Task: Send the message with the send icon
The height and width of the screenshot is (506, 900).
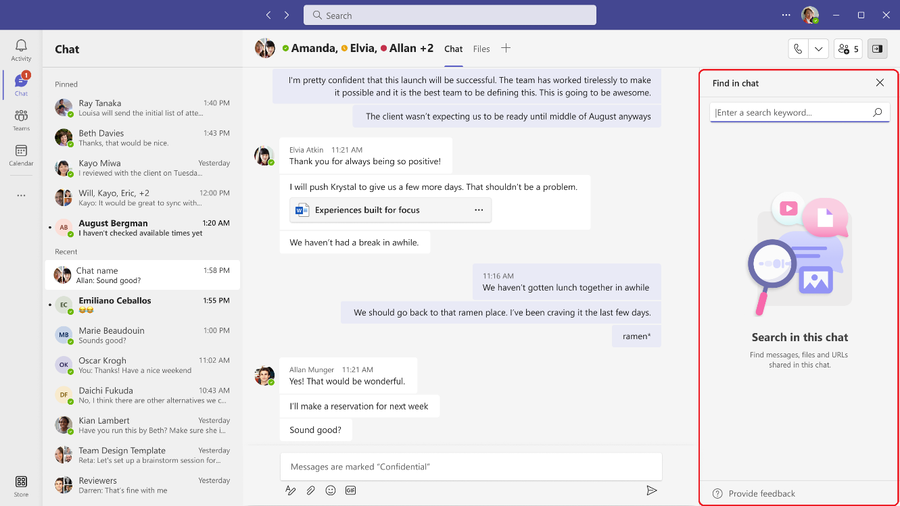Action: 651,490
